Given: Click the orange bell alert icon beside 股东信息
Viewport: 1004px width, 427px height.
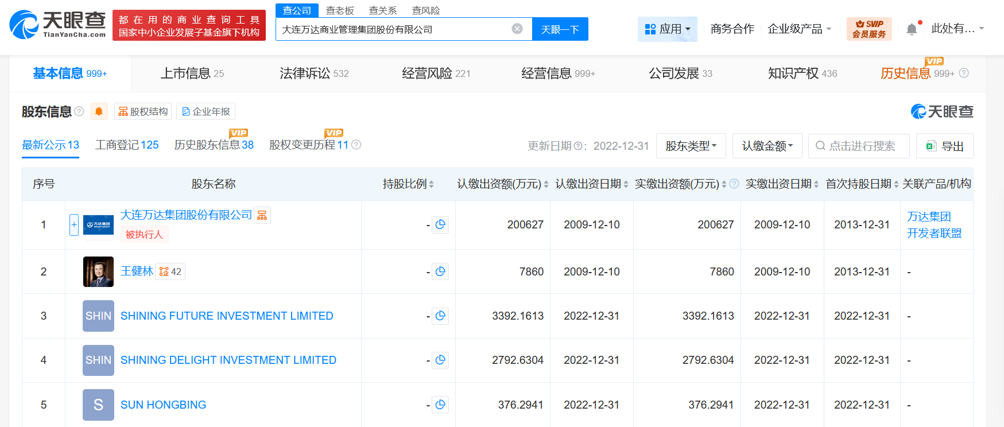Looking at the screenshot, I should (99, 111).
